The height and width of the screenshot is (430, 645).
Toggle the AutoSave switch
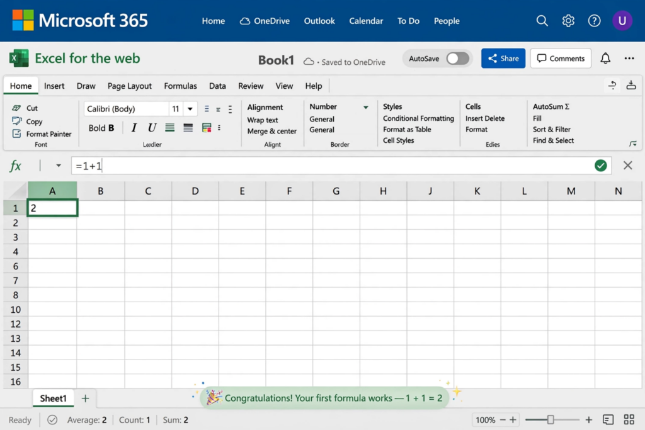[457, 59]
